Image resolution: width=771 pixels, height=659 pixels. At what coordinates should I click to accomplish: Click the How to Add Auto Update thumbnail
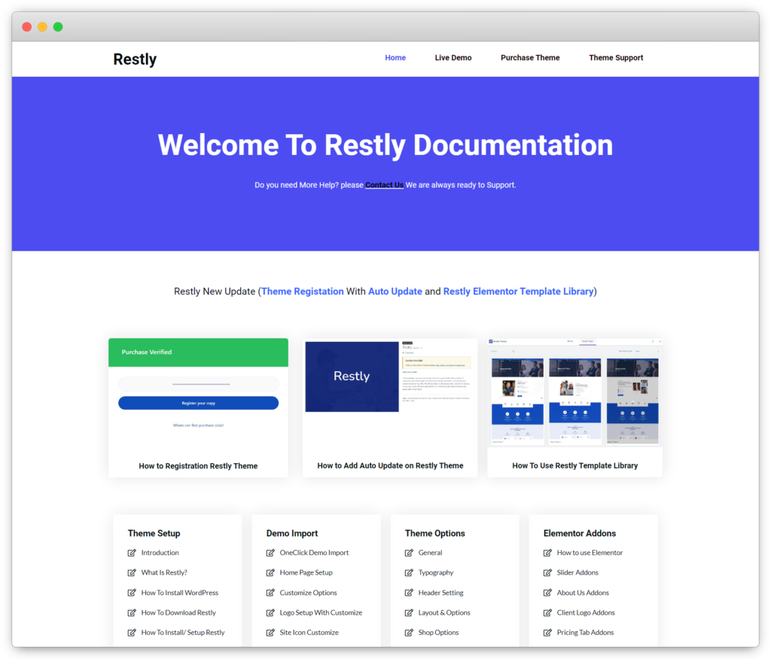[x=389, y=376]
